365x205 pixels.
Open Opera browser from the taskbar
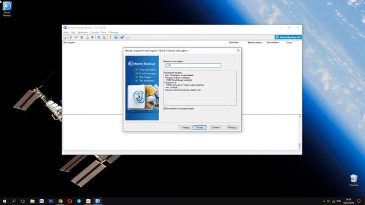(70, 201)
